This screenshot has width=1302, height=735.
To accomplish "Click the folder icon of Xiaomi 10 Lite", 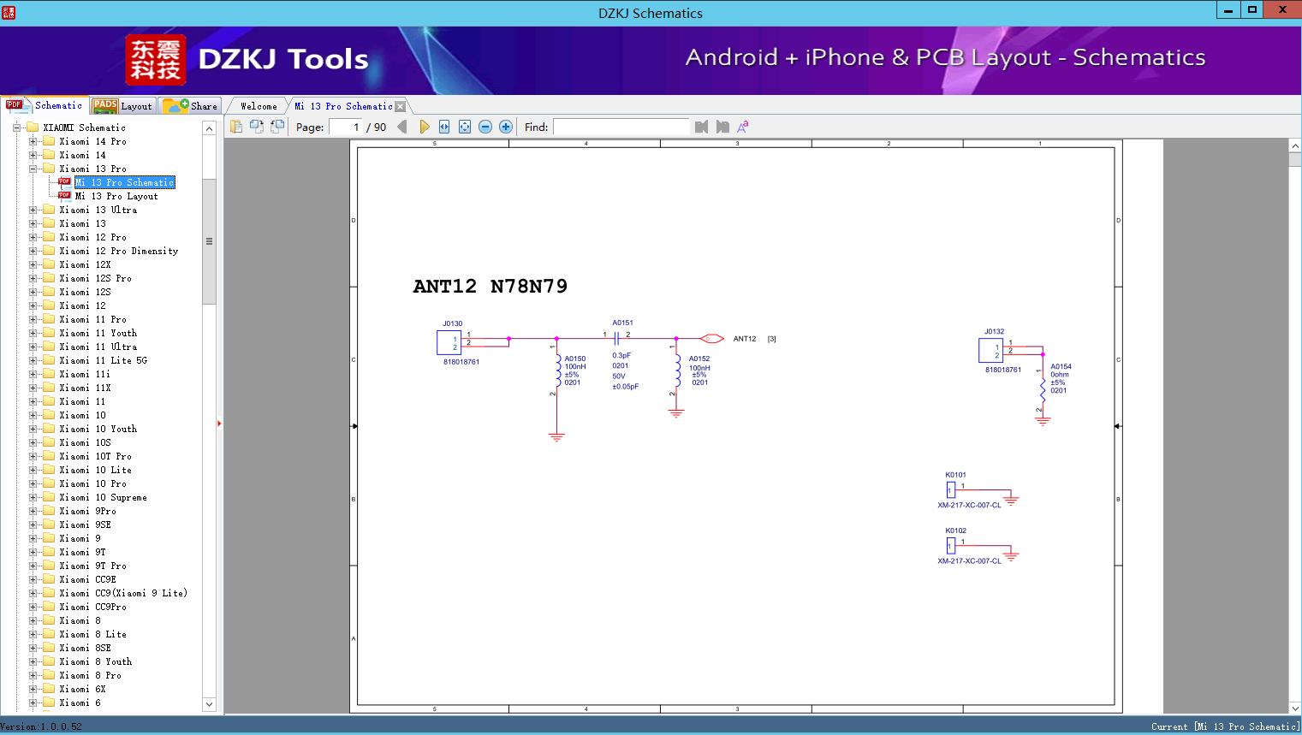I will (49, 470).
